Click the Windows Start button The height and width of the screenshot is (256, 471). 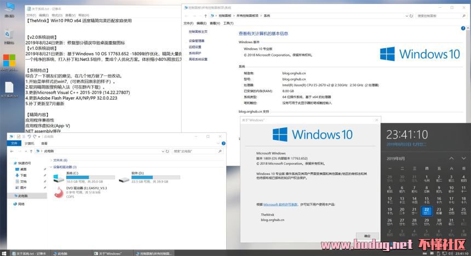[x=4, y=253]
